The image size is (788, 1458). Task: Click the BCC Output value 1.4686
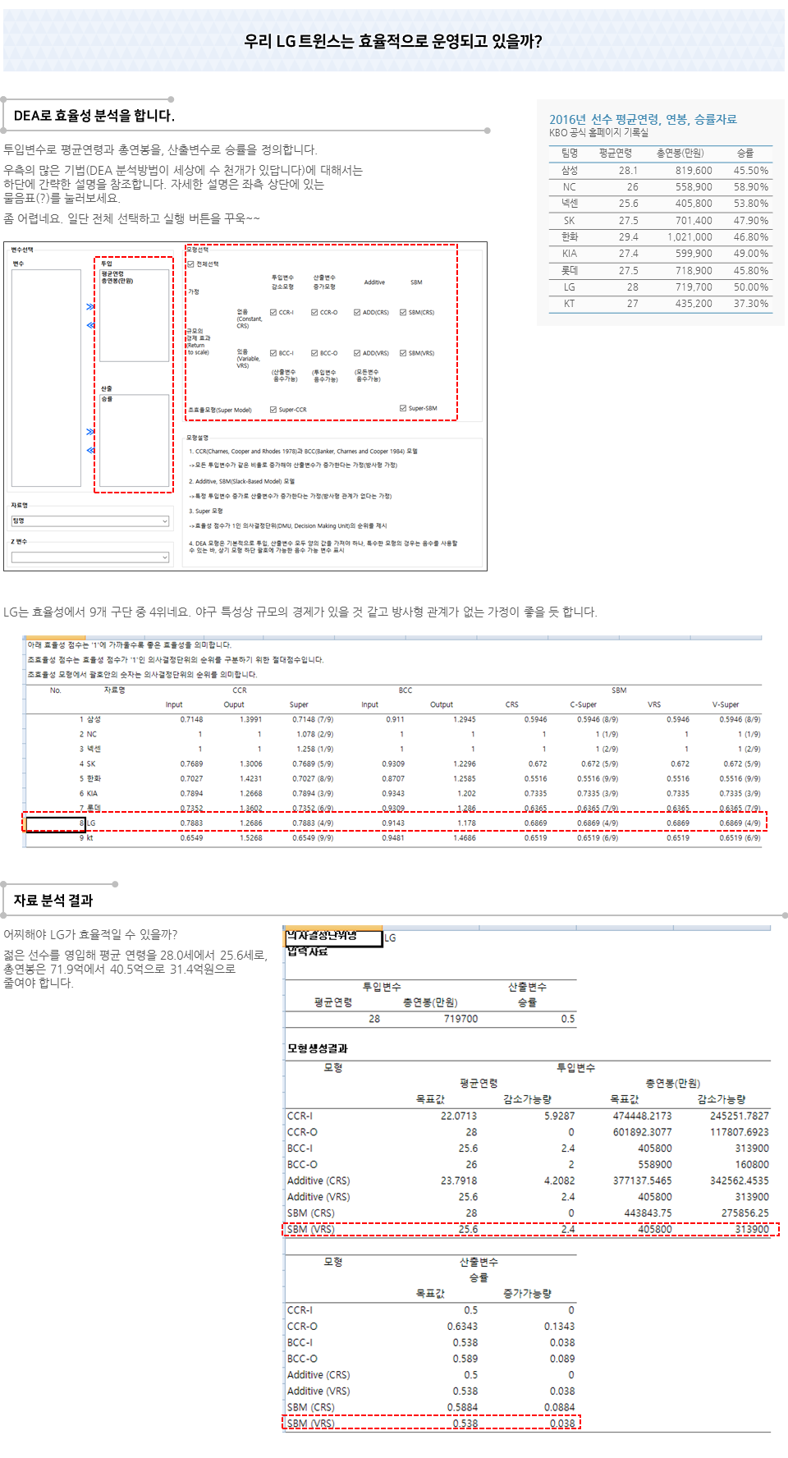[465, 838]
